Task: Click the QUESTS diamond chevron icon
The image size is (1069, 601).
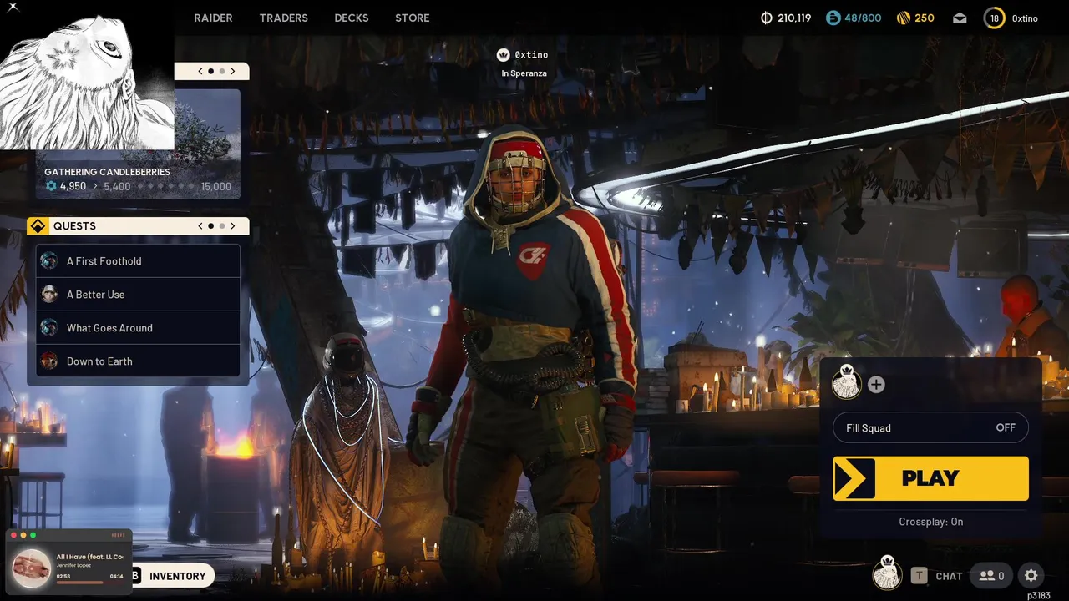Action: [38, 226]
